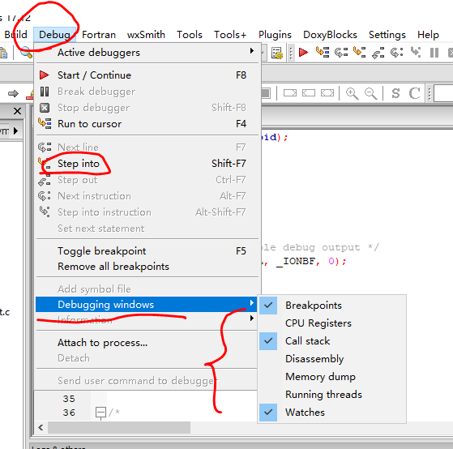Image resolution: width=453 pixels, height=449 pixels.
Task: Expand the Information submenu arrow
Action: pos(252,319)
